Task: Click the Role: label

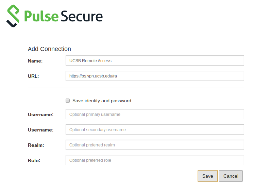Action: coord(34,160)
